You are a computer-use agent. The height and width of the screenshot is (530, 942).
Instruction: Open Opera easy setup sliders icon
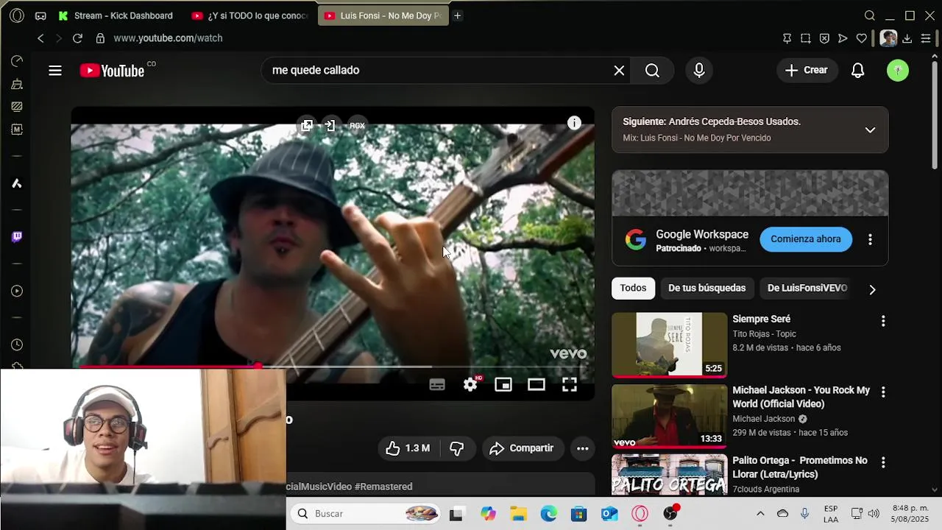point(926,38)
